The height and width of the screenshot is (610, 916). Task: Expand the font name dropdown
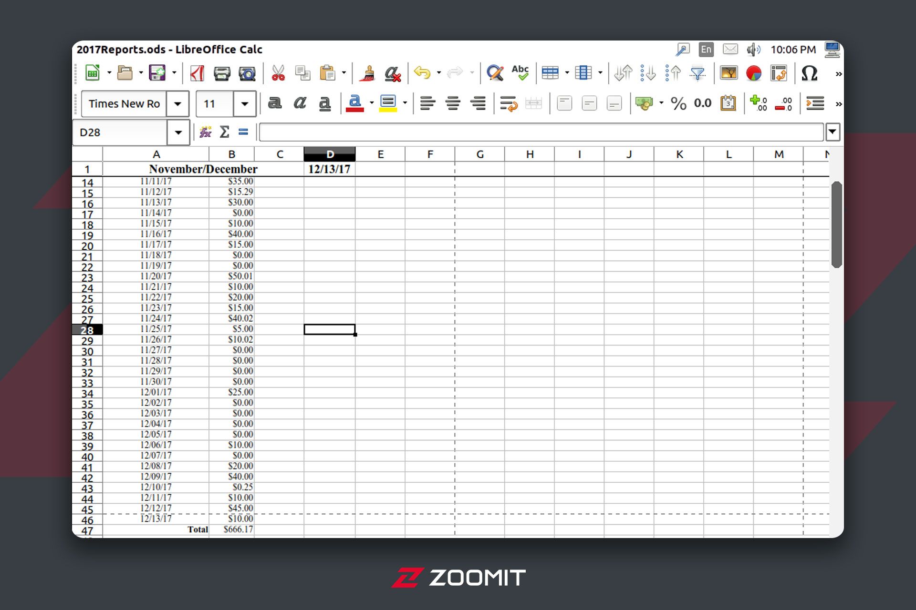[178, 103]
